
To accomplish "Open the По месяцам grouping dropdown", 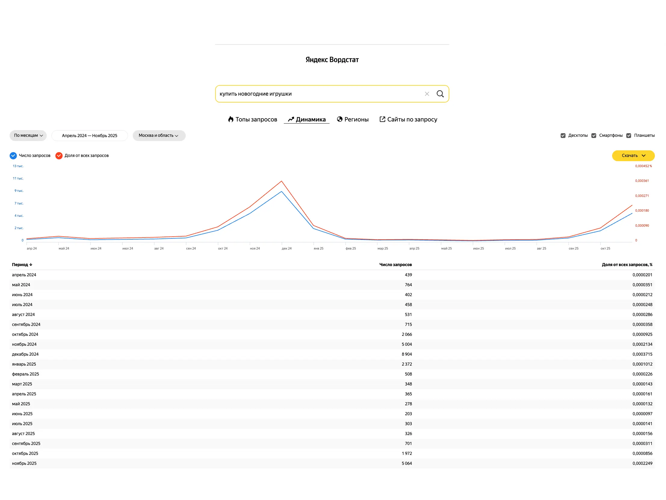I will 28,136.
